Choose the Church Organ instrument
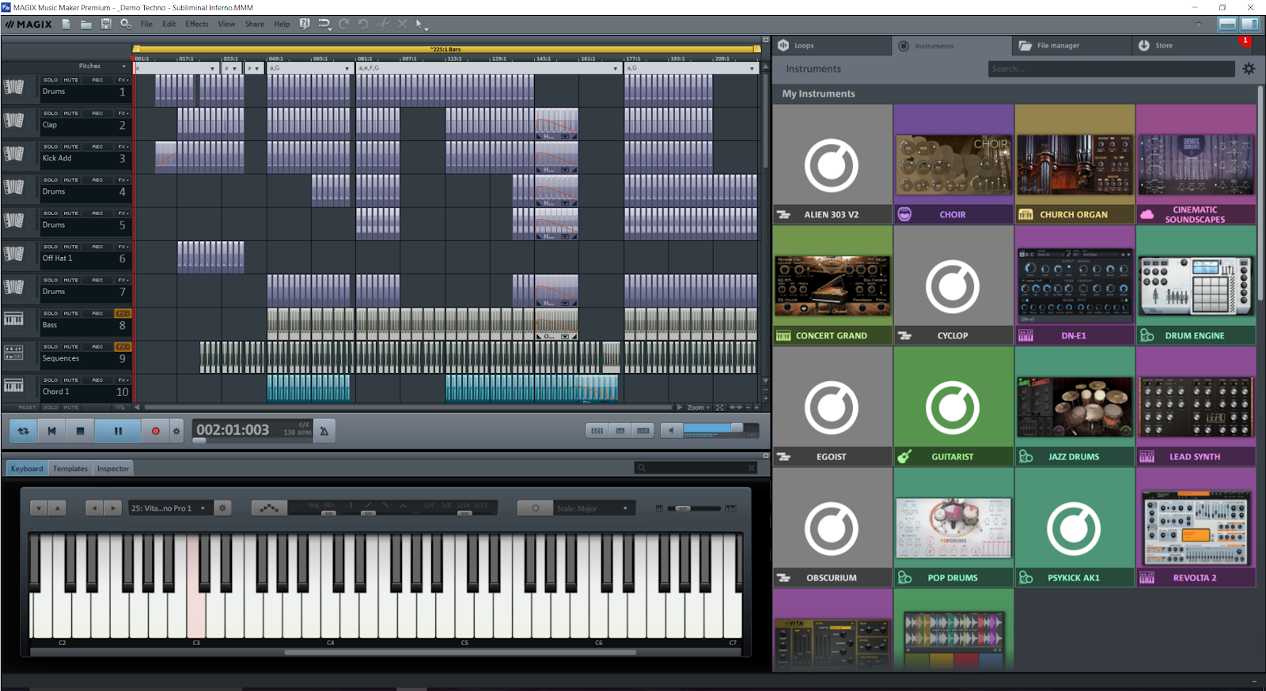 tap(1074, 165)
